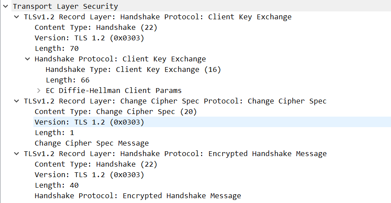Collapse the Encrypted Handshake Message record layer
The width and height of the screenshot is (391, 203).
click(16, 154)
